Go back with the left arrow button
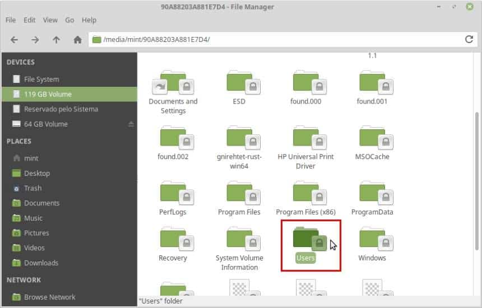Image resolution: width=482 pixels, height=308 pixels. tap(14, 40)
